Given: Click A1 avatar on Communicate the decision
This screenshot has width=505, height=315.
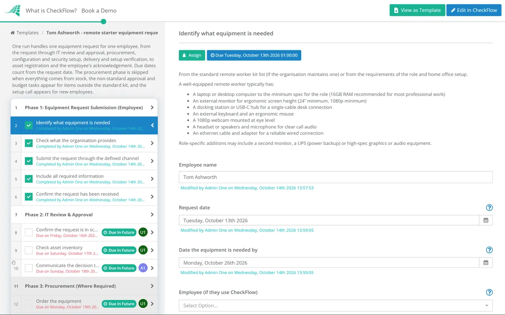Looking at the screenshot, I should [x=143, y=268].
